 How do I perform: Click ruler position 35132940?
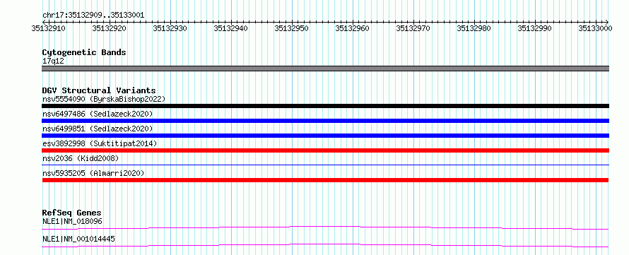coord(230,28)
